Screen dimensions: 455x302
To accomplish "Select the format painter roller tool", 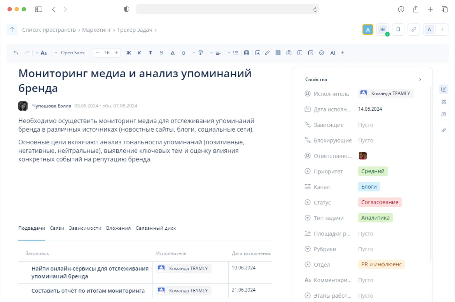I will pos(201,53).
